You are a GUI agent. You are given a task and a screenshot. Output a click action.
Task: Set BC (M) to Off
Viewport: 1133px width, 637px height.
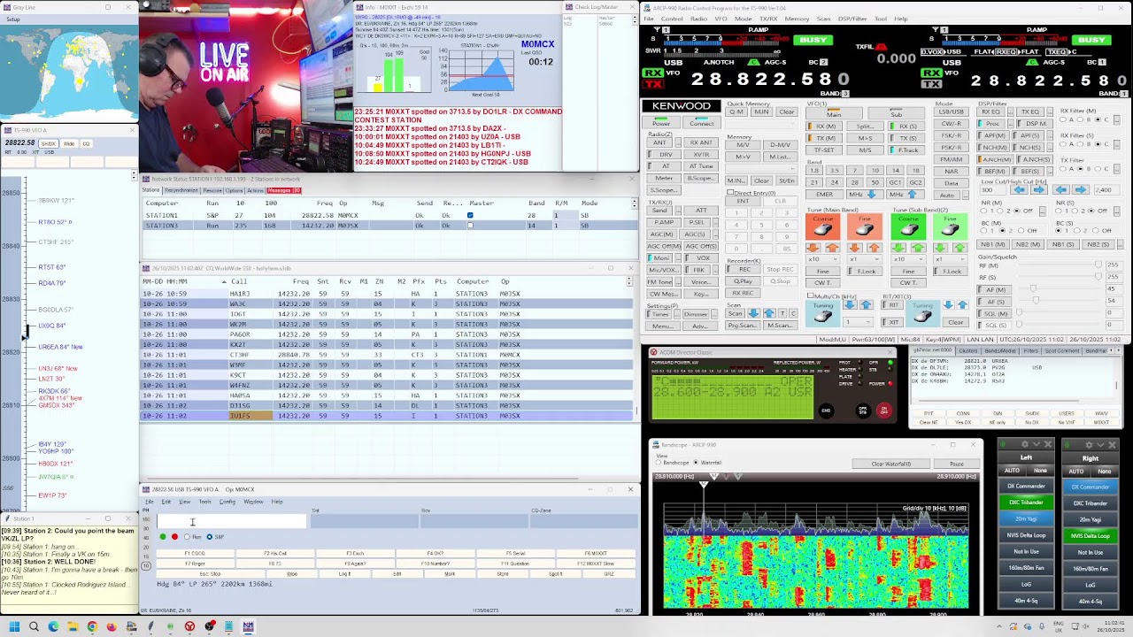(1021, 231)
